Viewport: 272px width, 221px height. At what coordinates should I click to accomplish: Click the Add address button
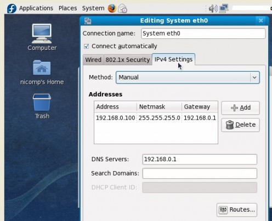240,108
